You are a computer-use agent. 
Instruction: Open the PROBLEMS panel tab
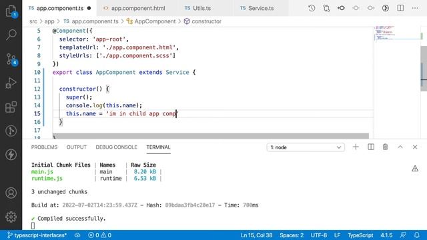[44, 147]
